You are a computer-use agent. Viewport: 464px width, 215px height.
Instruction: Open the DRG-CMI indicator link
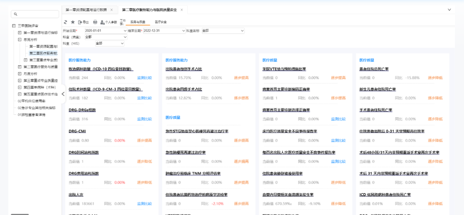click(x=77, y=131)
